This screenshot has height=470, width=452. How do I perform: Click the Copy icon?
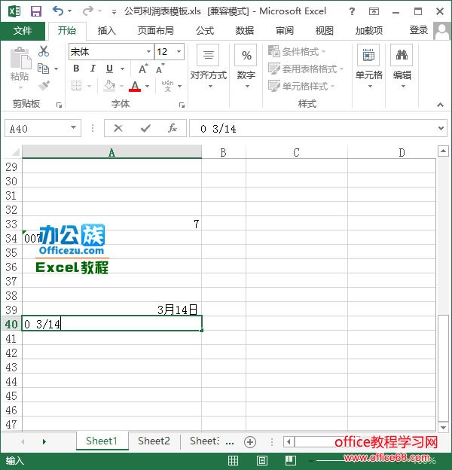tap(44, 69)
